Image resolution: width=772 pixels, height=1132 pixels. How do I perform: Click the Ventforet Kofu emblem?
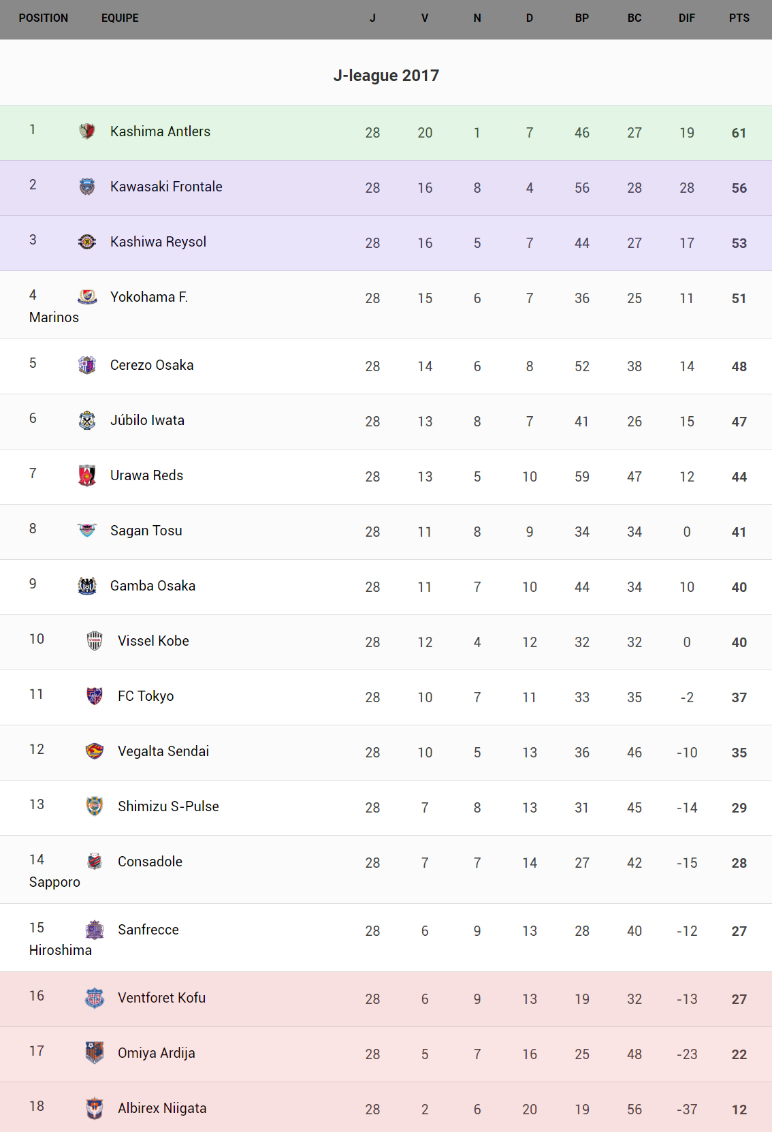click(x=95, y=997)
